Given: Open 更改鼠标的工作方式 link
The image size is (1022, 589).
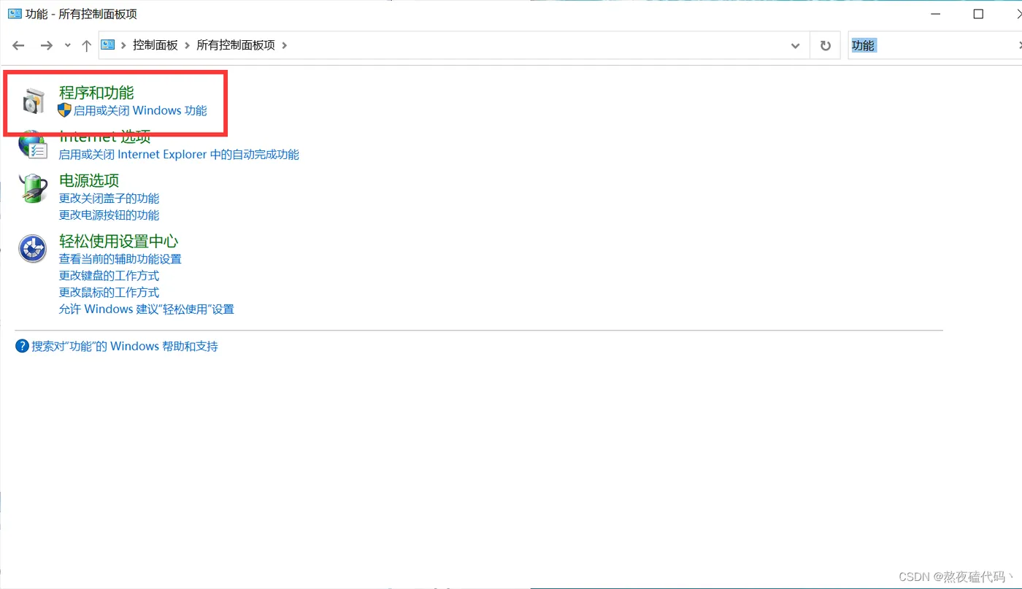Looking at the screenshot, I should (109, 293).
